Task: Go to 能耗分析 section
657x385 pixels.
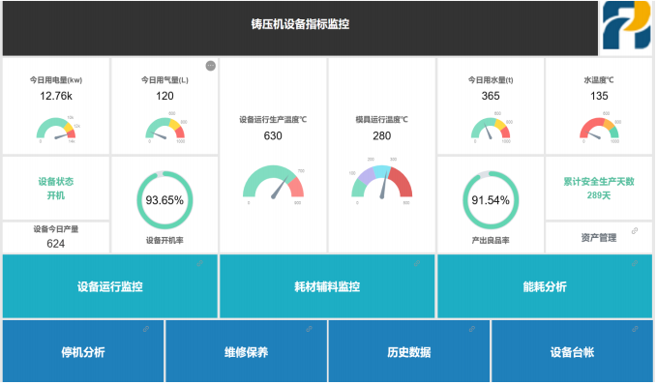Action: point(545,286)
